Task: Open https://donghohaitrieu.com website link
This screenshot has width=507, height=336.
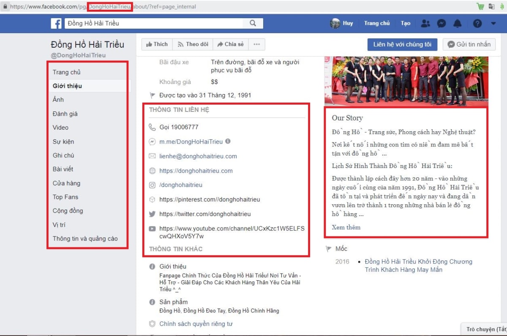Action: 196,171
